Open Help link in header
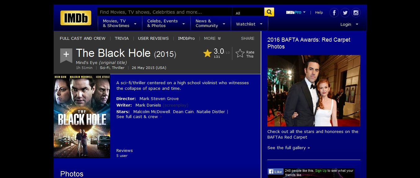Screen dimensions: 420x178 (x=319, y=12)
